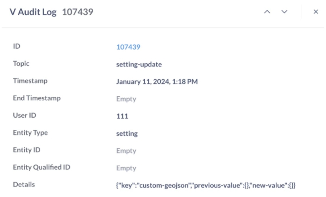Click the Entity Type value setting
This screenshot has height=197, width=326.
pos(127,134)
